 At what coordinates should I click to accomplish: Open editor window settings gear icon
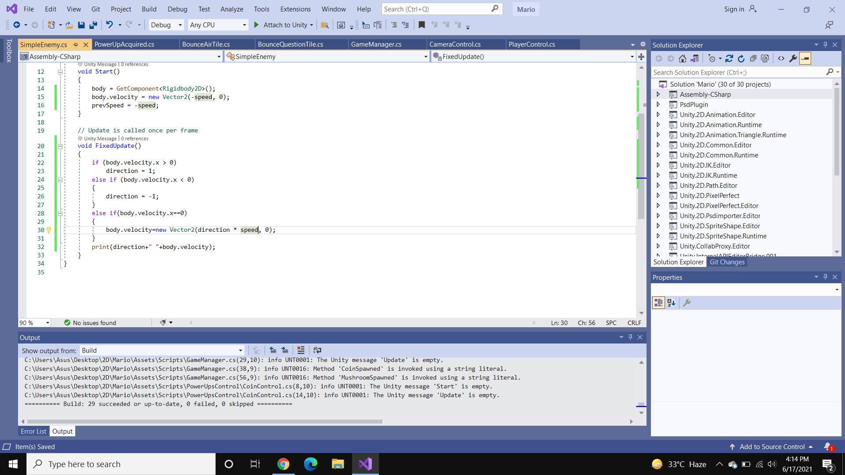coord(643,44)
